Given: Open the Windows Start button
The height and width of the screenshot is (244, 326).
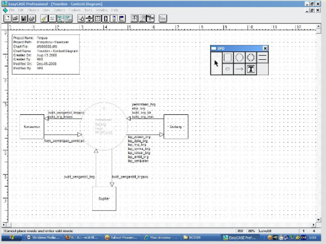Looking at the screenshot, I should (12, 237).
